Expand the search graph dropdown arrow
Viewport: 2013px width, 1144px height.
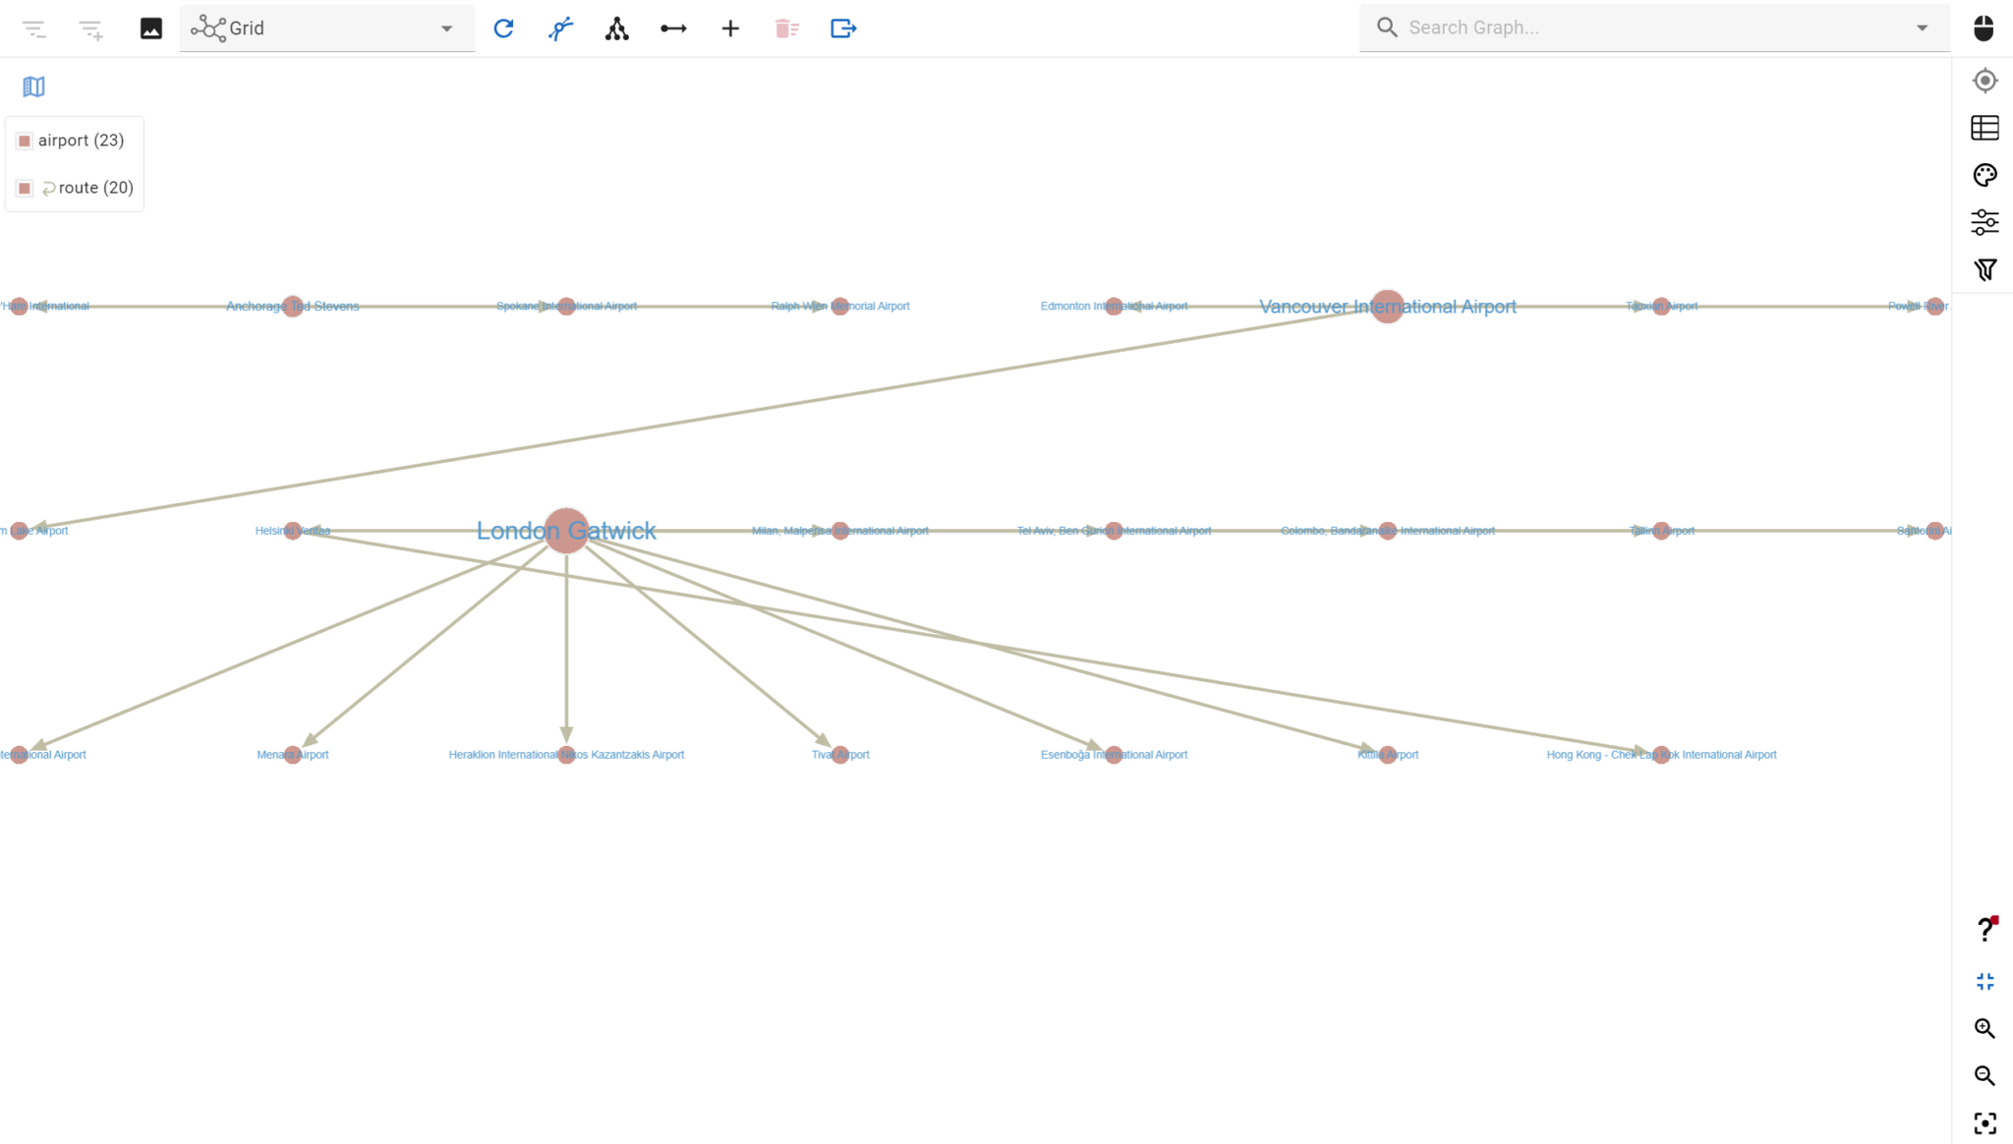point(1921,28)
